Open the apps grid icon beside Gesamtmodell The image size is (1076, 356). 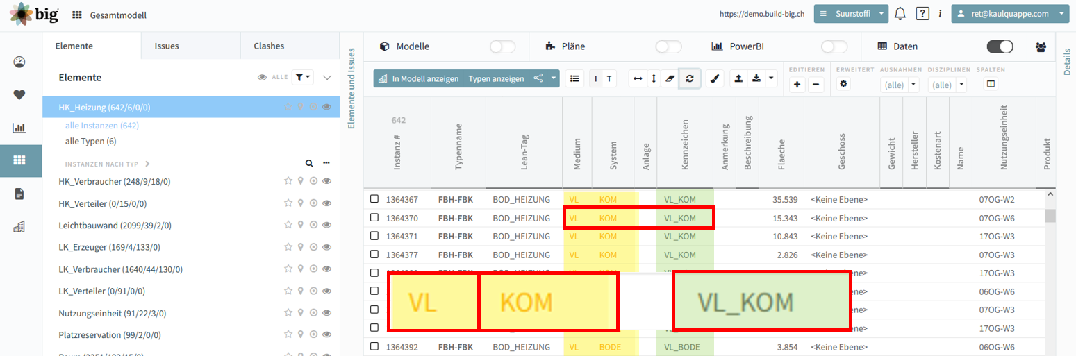coord(77,15)
